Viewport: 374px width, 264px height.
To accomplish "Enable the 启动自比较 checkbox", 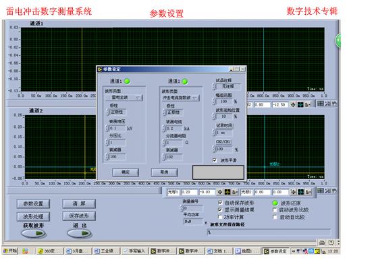I will 275,217.
